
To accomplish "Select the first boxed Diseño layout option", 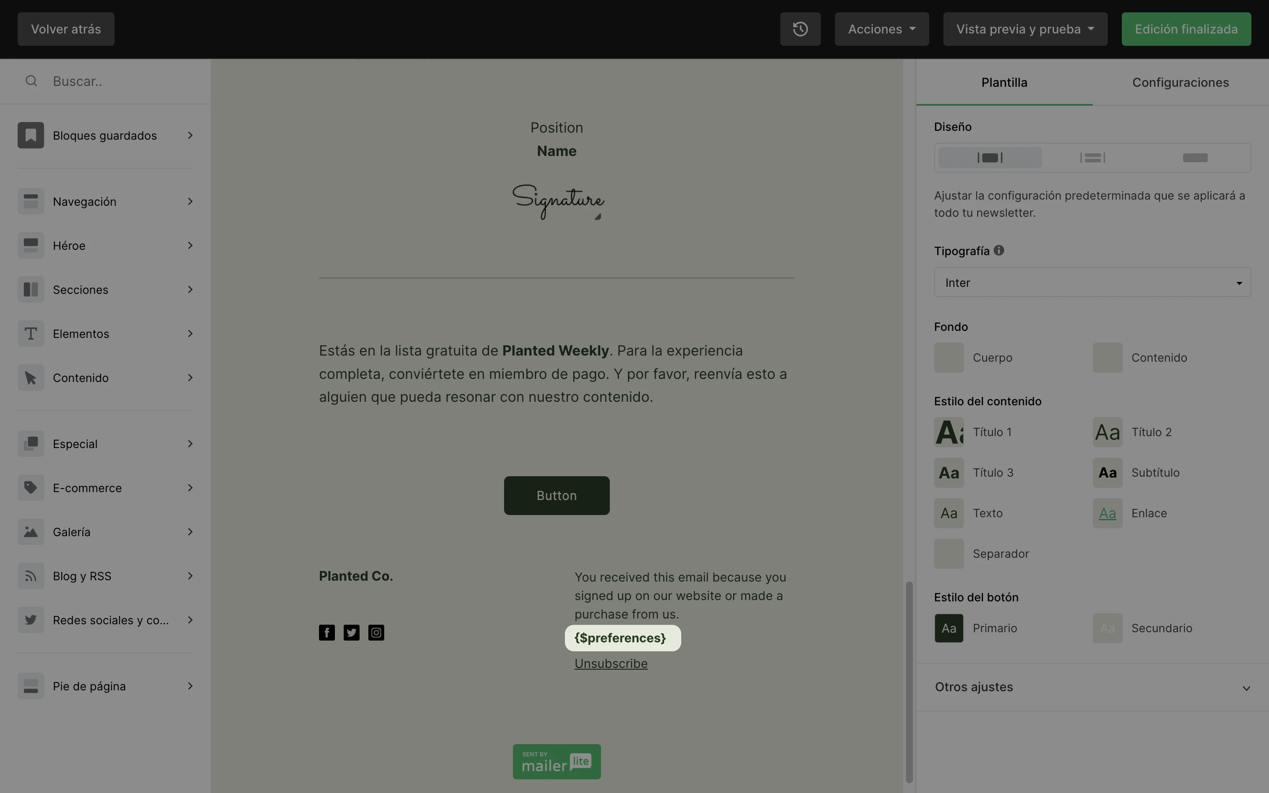I will click(x=990, y=158).
